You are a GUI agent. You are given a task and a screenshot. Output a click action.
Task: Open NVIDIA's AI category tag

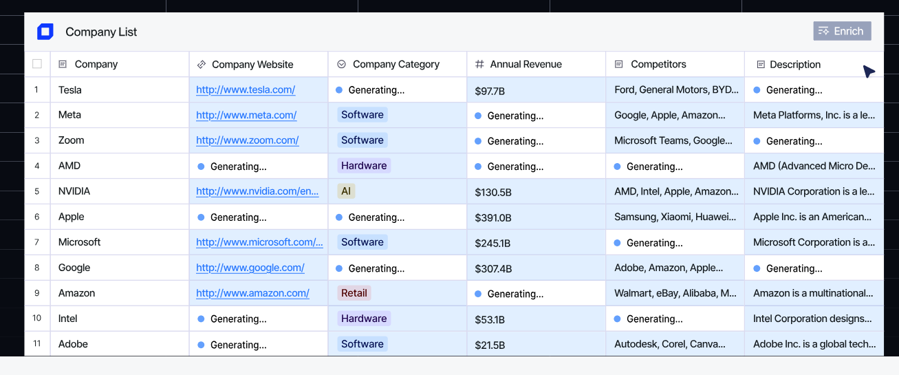[346, 191]
